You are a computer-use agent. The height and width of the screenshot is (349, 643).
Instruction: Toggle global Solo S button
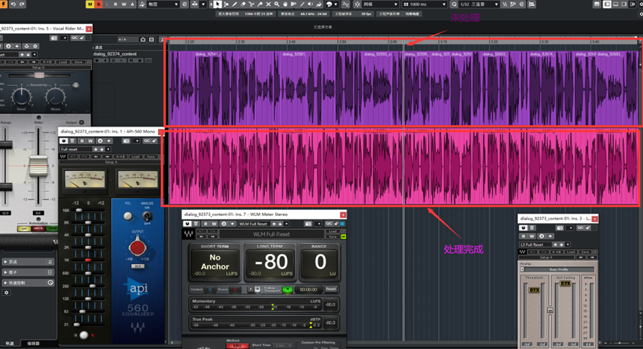tap(99, 4)
